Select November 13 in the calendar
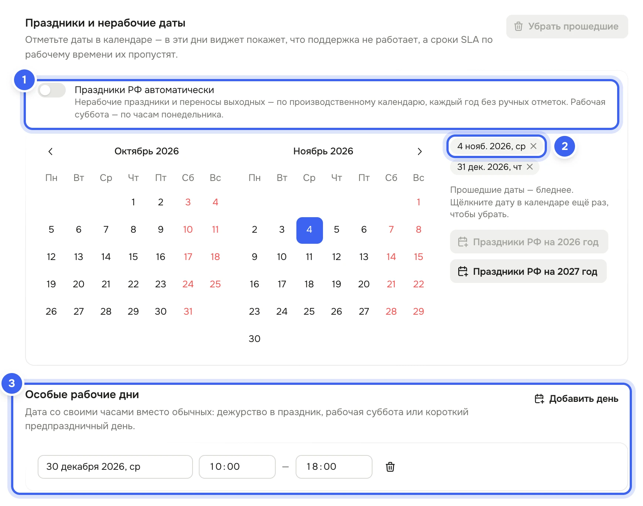The image size is (643, 506). click(x=364, y=257)
